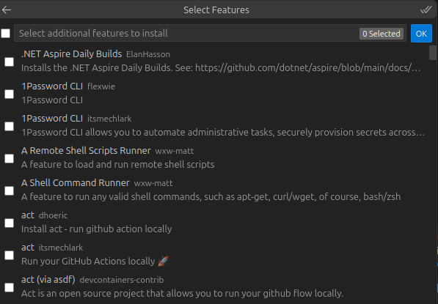Click the 'dhoeric' publisher label
The width and height of the screenshot is (438, 304).
[x=53, y=215]
